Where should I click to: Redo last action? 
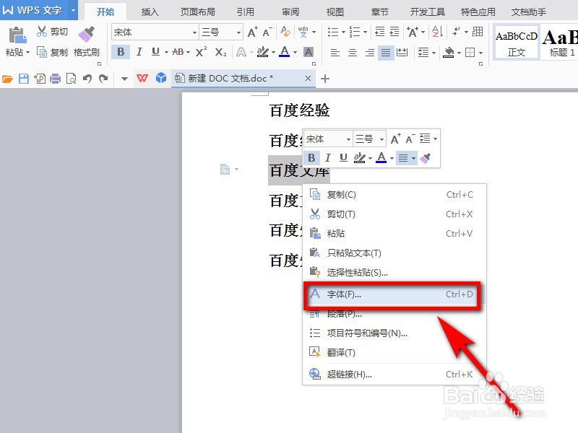[103, 79]
